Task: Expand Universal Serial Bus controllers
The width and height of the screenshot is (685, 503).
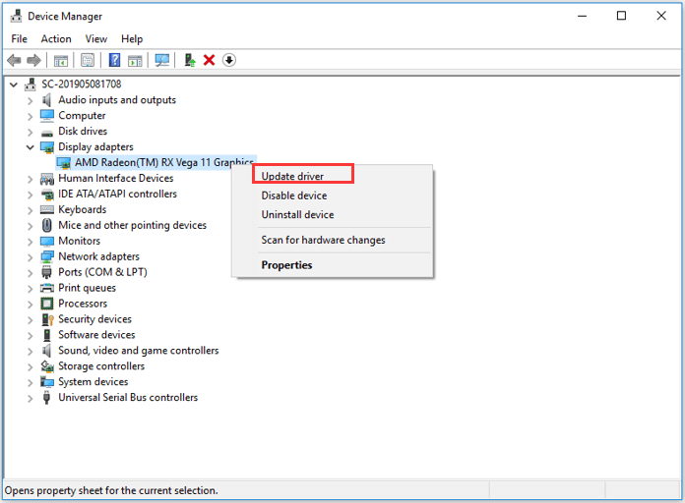Action: (x=31, y=398)
